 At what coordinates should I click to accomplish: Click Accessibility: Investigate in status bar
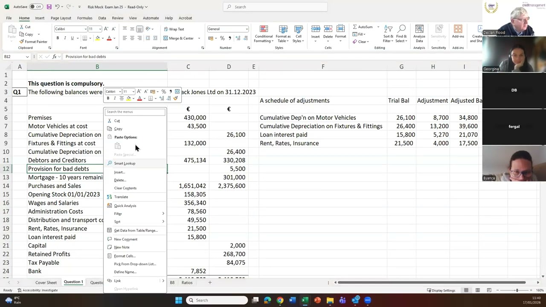[x=37, y=290]
